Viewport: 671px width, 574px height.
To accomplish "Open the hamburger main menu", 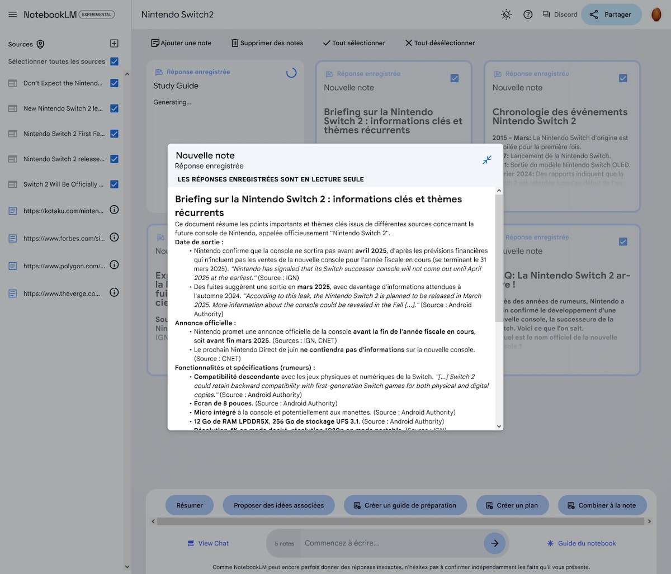I will coord(12,15).
